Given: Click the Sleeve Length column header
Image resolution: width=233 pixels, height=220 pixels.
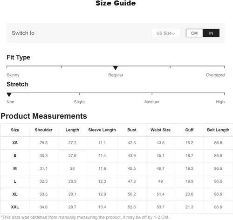Looking at the screenshot, I should 102,130.
